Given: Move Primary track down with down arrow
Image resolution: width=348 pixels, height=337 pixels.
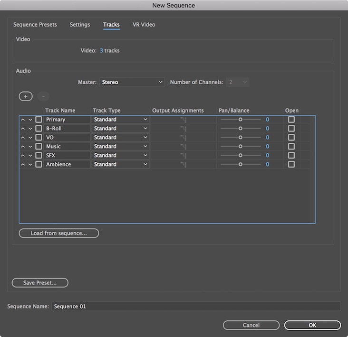Looking at the screenshot, I should pos(30,119).
